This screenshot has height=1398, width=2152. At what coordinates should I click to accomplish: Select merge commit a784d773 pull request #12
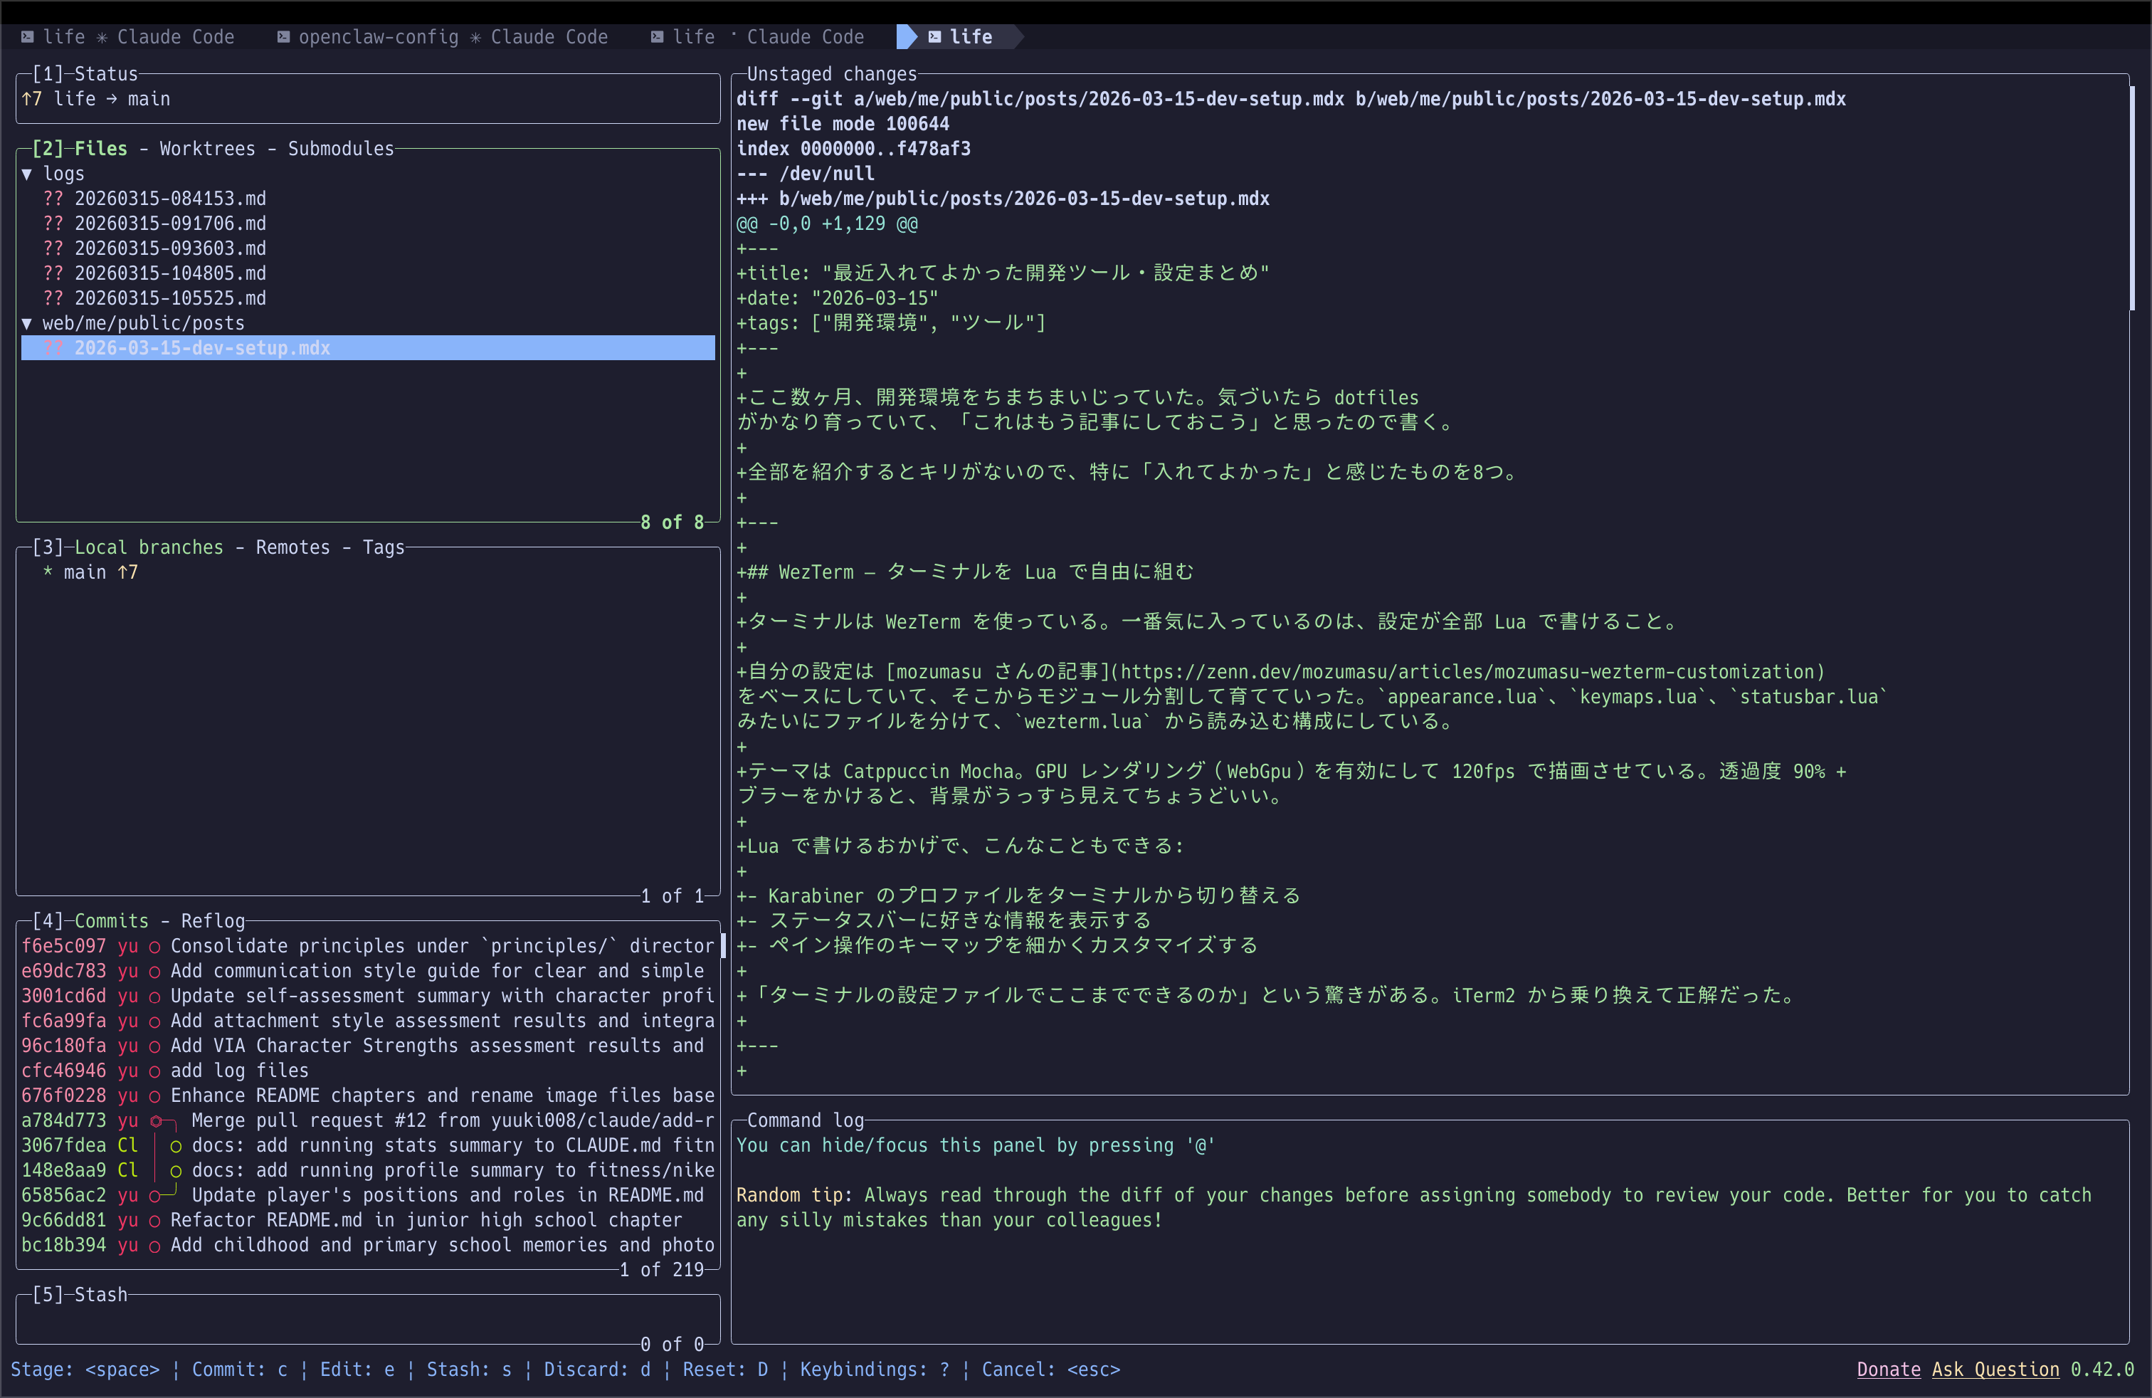pyautogui.click(x=368, y=1120)
